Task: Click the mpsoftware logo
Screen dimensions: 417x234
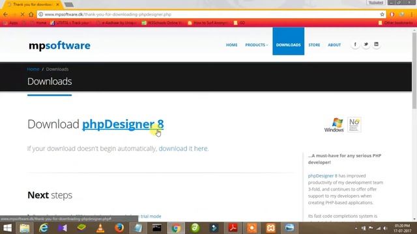Action: tap(59, 45)
